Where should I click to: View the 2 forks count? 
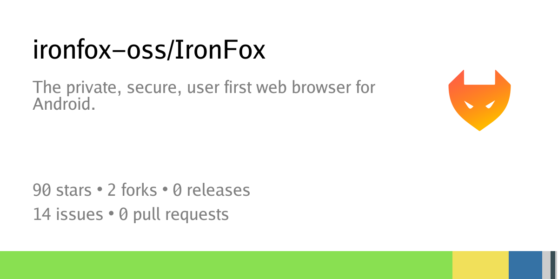[132, 190]
